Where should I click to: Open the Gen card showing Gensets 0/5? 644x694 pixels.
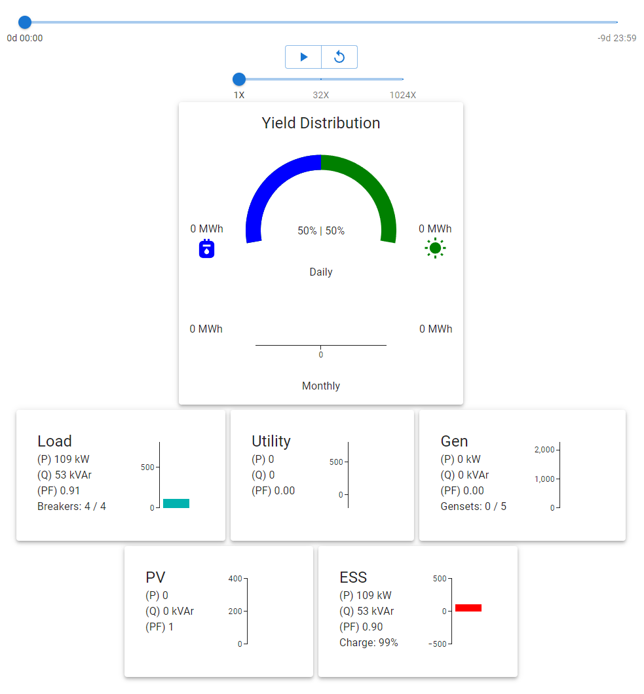[x=521, y=475]
